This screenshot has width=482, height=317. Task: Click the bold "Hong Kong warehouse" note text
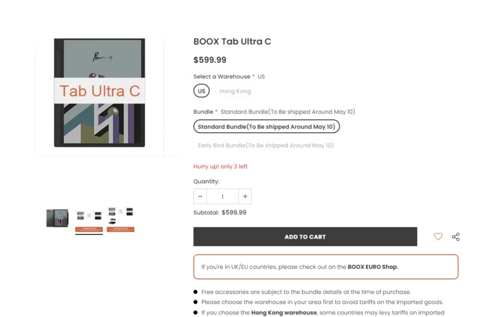point(283,312)
